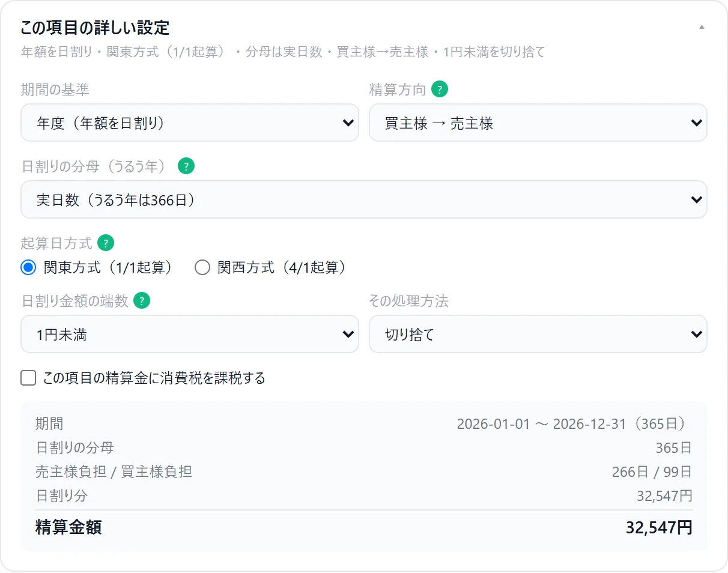This screenshot has height=573, width=728.
Task: Click the 精算金額 label in bold
Action: coord(68,527)
